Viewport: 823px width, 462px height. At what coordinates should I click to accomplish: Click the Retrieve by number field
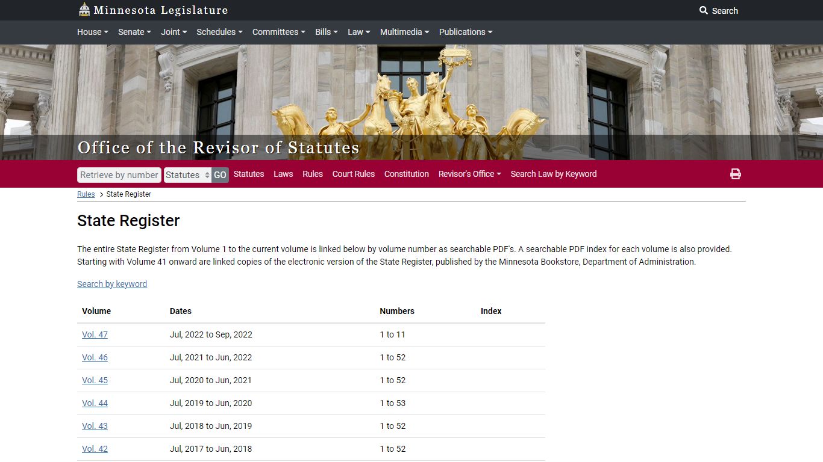[x=119, y=175]
